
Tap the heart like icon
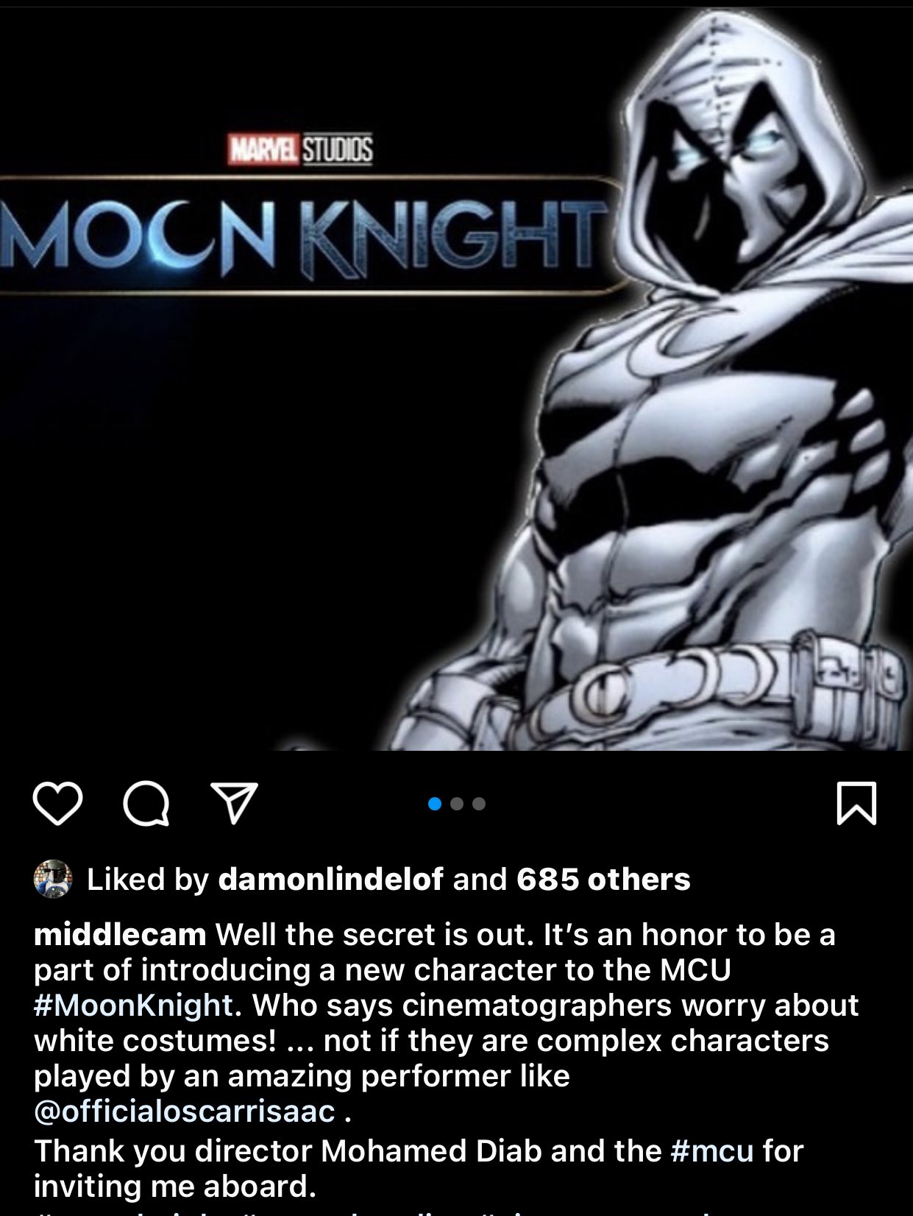(x=57, y=804)
